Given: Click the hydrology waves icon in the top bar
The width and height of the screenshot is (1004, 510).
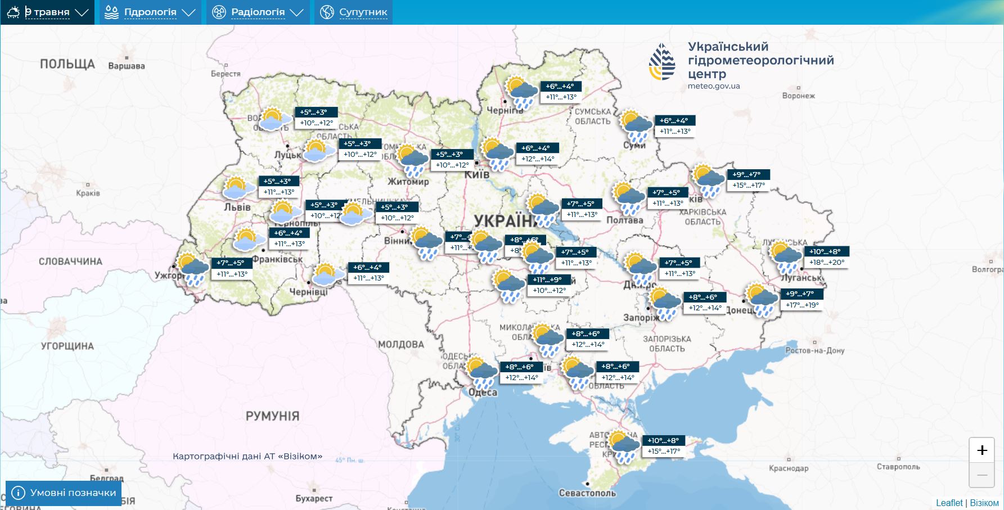Looking at the screenshot, I should tap(112, 12).
